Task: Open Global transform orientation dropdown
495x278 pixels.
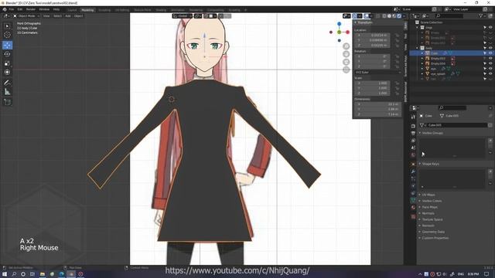Action: pyautogui.click(x=183, y=15)
